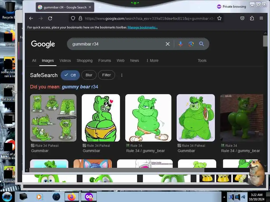Switch to the All results tab
The width and height of the screenshot is (270, 202).
(x=34, y=61)
